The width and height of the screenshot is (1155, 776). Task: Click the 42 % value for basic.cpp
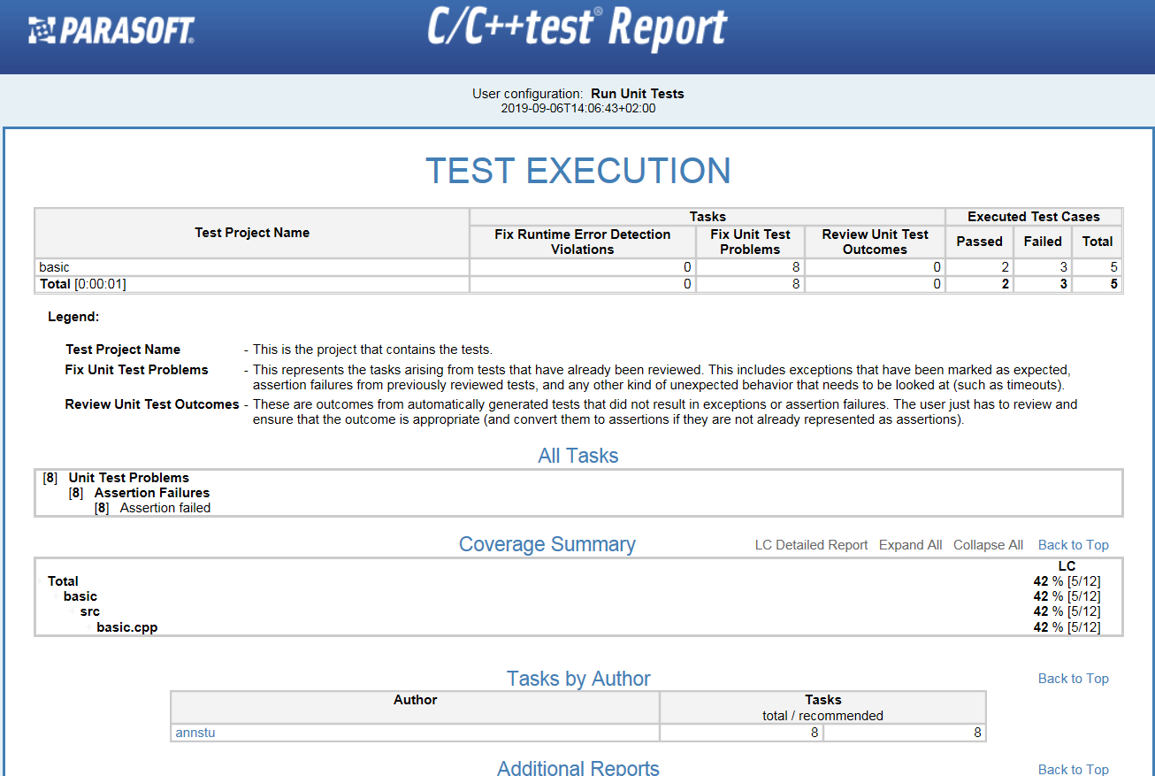pos(1067,627)
